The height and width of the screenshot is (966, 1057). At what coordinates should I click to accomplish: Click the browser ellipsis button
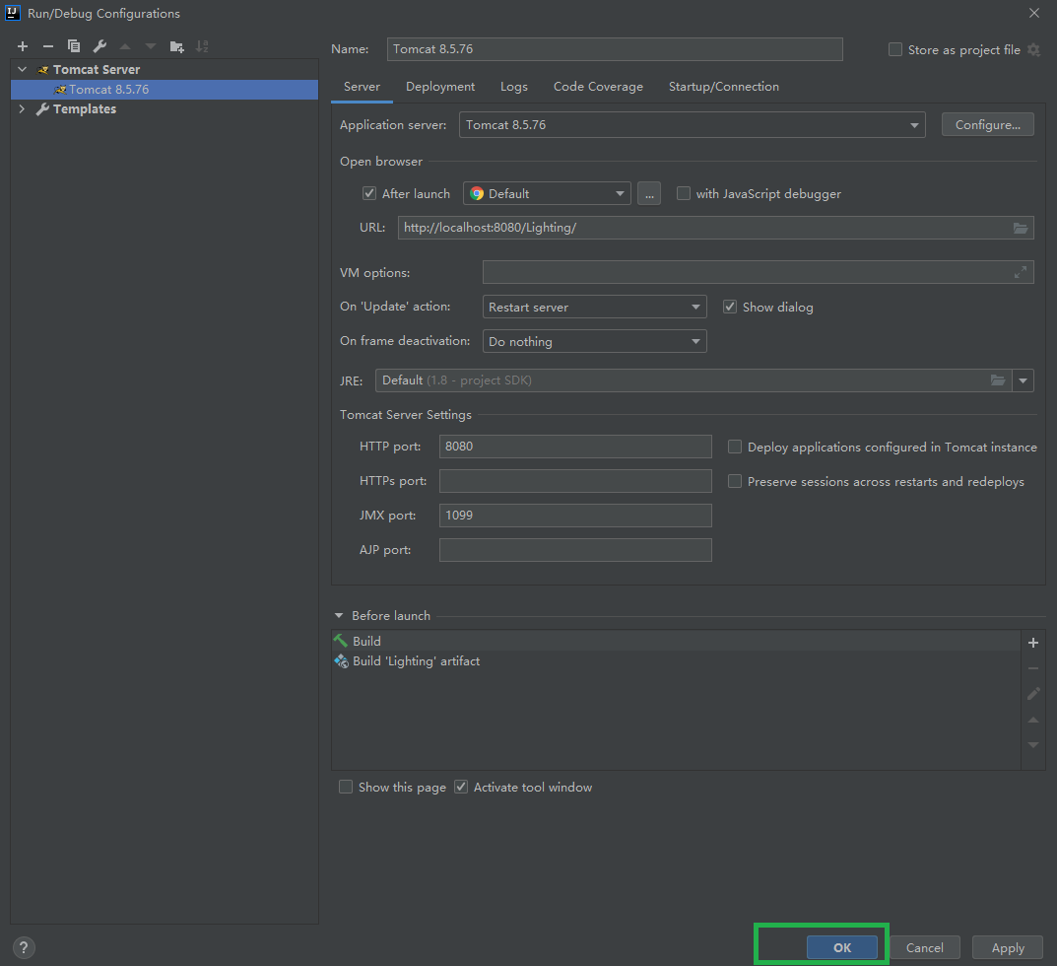pyautogui.click(x=649, y=193)
